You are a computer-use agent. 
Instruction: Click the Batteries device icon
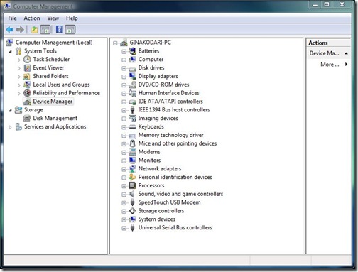tap(132, 50)
